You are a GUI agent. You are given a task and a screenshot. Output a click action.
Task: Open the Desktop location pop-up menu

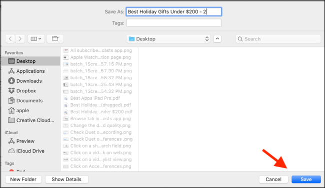(168, 39)
